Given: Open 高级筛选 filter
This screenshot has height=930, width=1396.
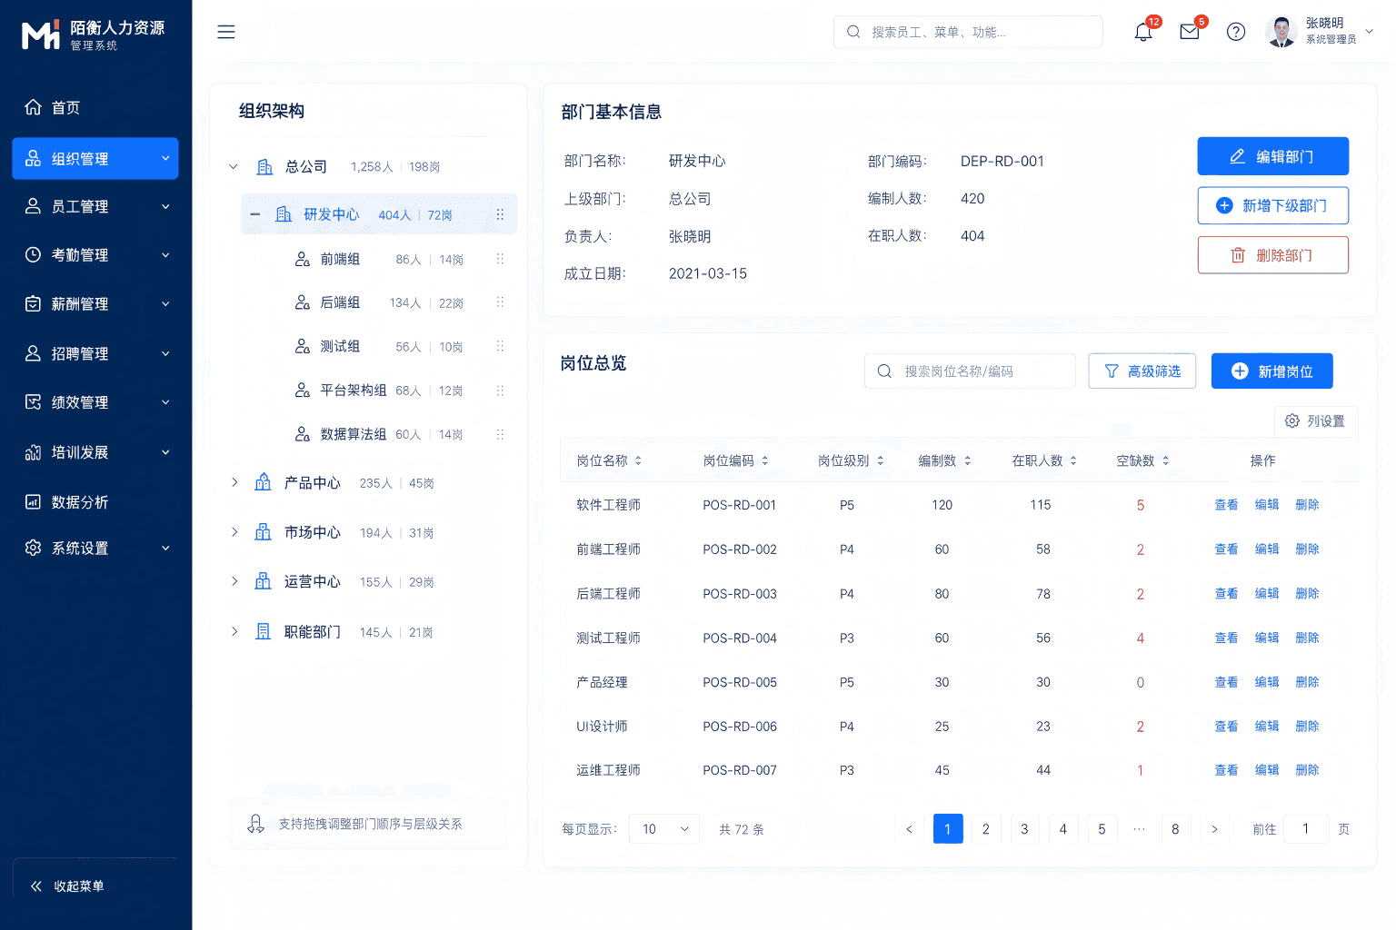Looking at the screenshot, I should tap(1142, 371).
